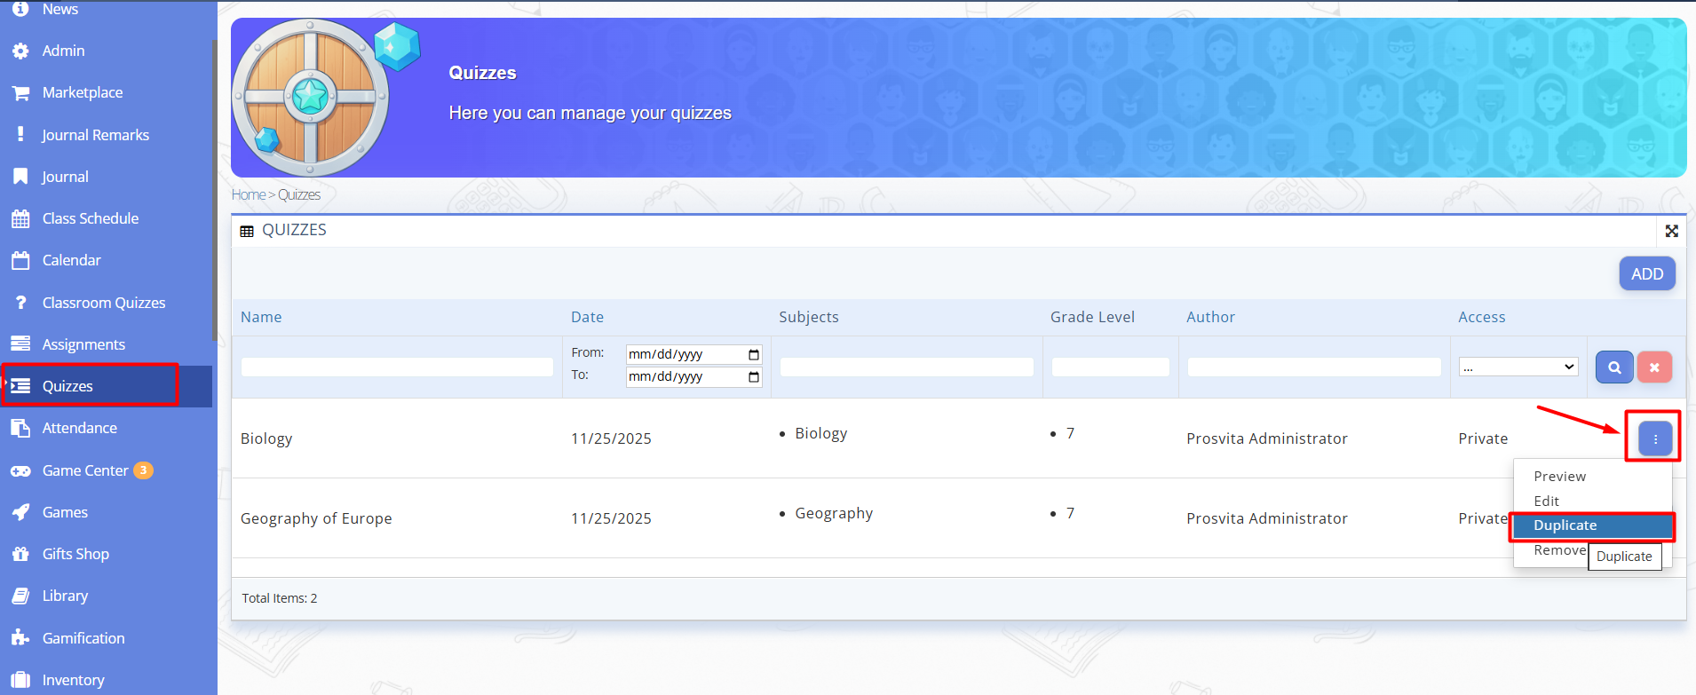1696x695 pixels.
Task: Open the Class Schedule calendar icon
Action: point(20,219)
